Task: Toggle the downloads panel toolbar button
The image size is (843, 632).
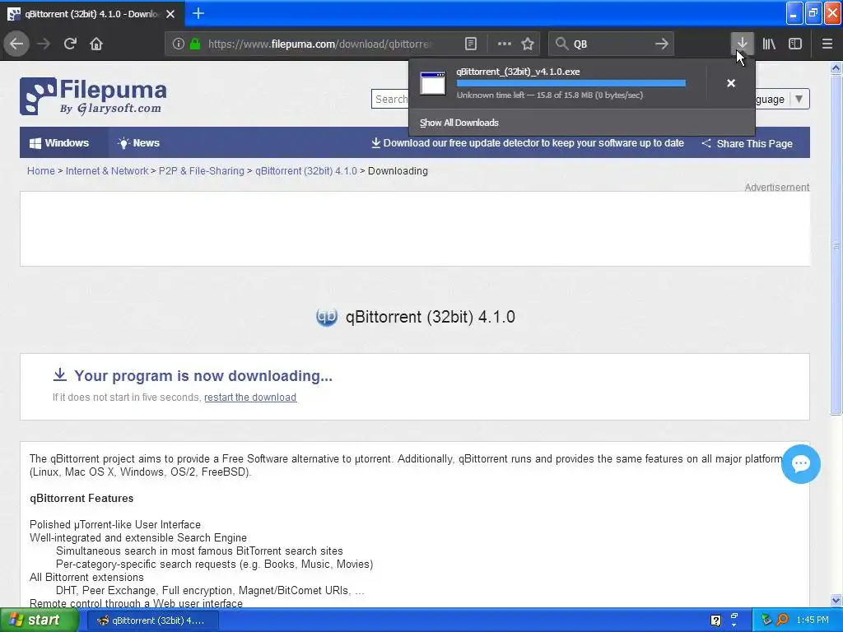Action: pyautogui.click(x=742, y=44)
